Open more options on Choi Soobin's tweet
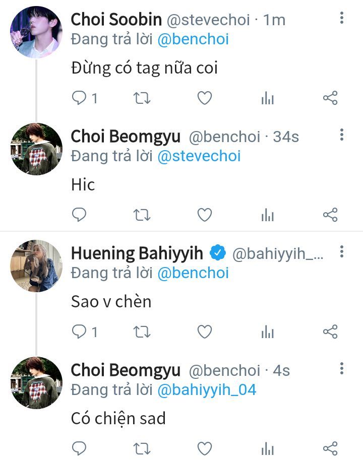Screen dimensions: 363x460 [x=342, y=19]
